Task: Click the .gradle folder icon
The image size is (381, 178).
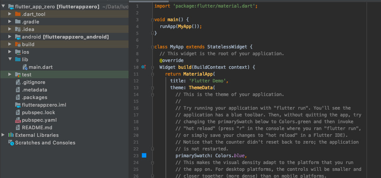Action: tap(18, 22)
